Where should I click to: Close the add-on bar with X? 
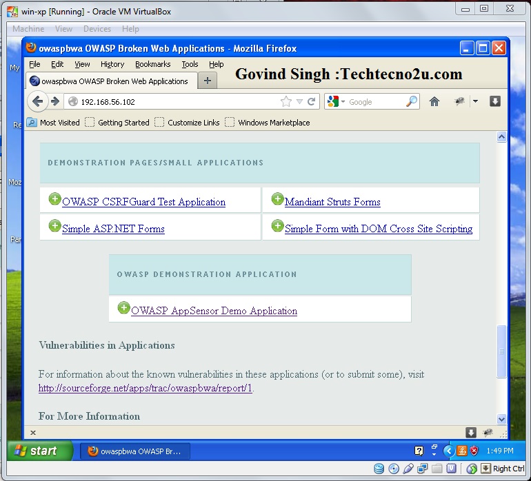coord(33,432)
